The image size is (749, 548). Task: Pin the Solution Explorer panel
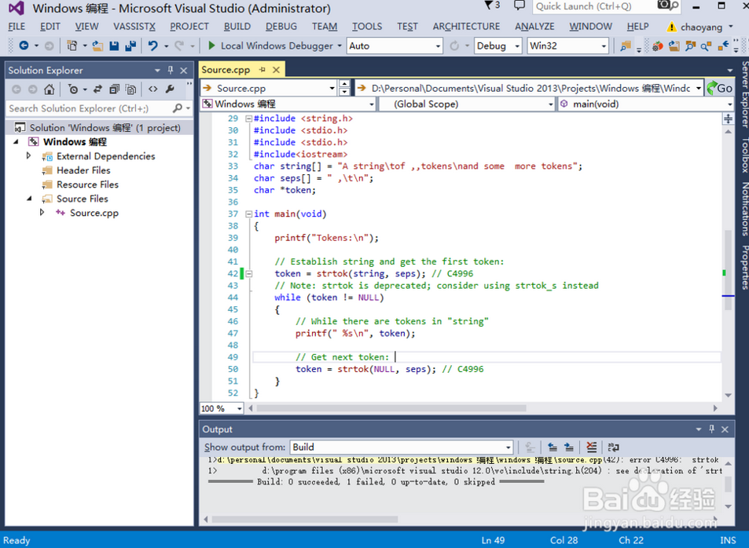[x=171, y=71]
